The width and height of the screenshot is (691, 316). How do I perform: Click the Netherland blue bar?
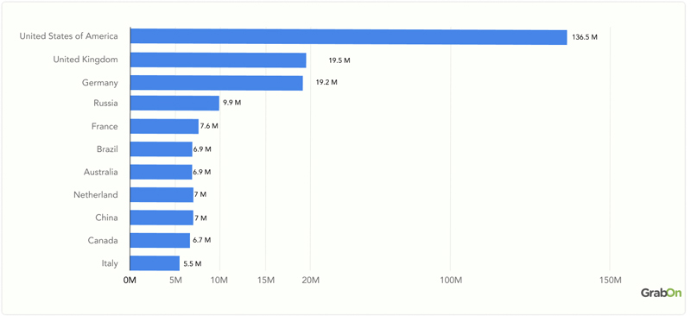[162, 195]
